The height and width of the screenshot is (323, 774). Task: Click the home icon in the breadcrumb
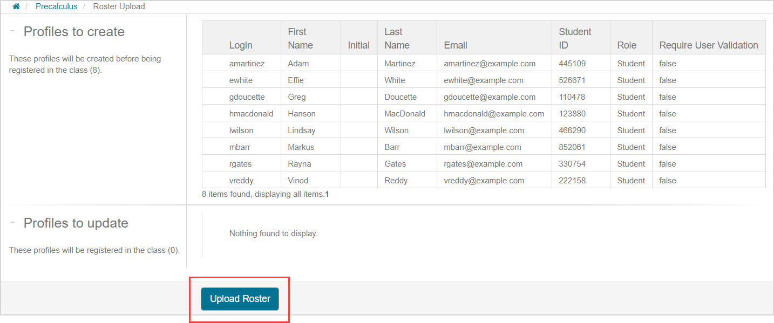point(16,6)
